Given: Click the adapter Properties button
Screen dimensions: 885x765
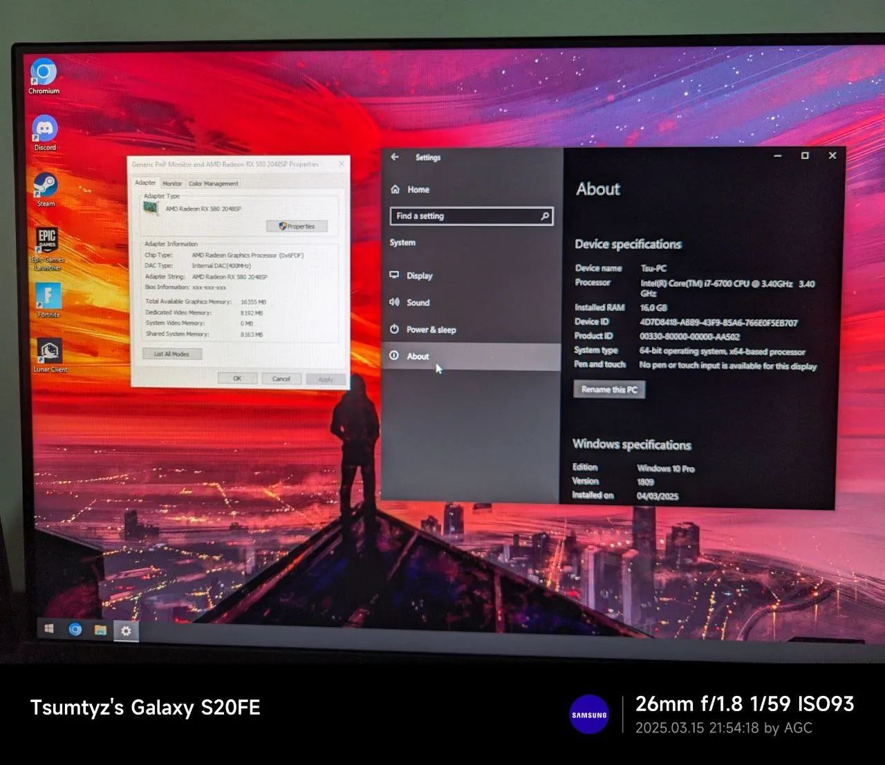Looking at the screenshot, I should click(297, 227).
